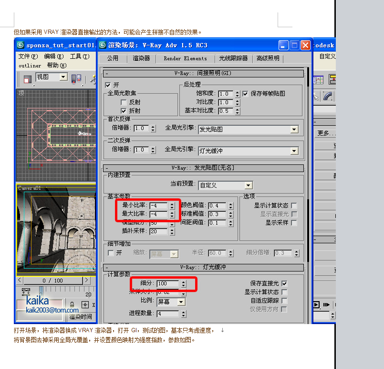Open the outliner menu

[30, 65]
